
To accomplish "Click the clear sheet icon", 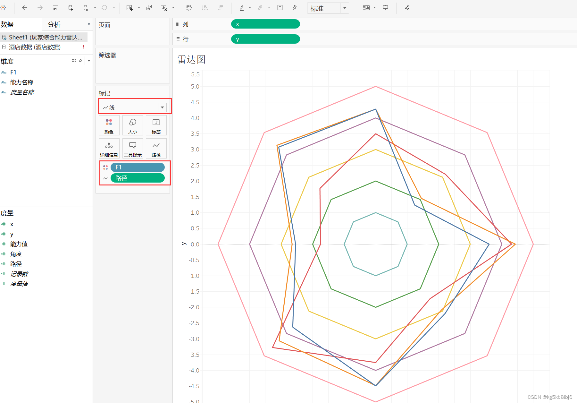I will (164, 8).
